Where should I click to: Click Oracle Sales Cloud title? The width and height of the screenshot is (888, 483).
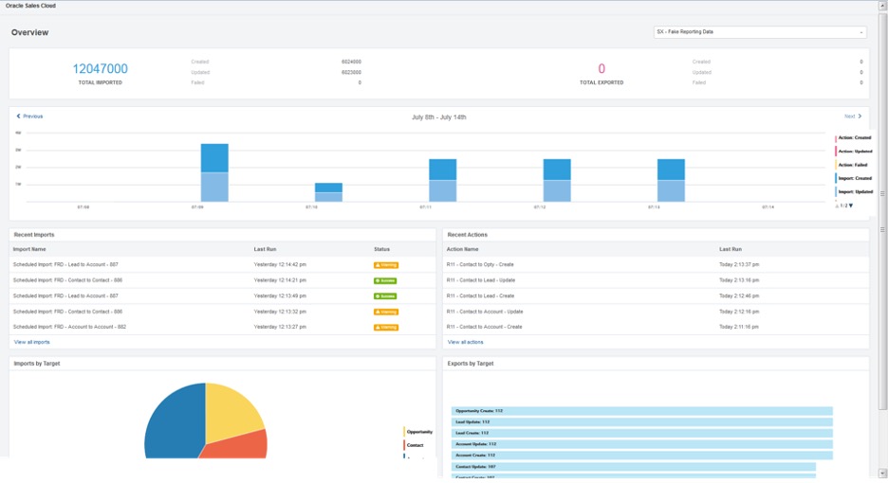click(30, 6)
